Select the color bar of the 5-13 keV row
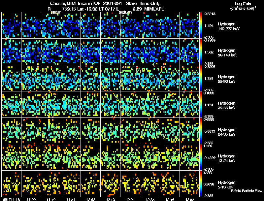The image size is (264, 201). (201, 184)
